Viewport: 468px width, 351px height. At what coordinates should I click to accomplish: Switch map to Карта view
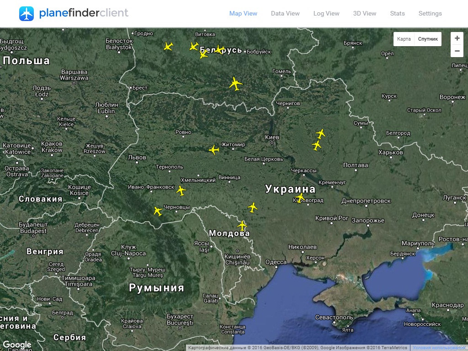[404, 39]
